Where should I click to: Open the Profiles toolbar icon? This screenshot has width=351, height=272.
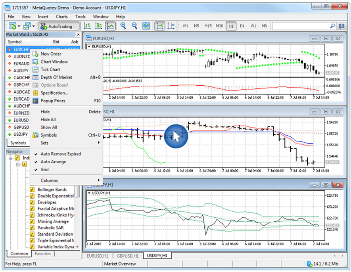pyautogui.click(x=27, y=26)
